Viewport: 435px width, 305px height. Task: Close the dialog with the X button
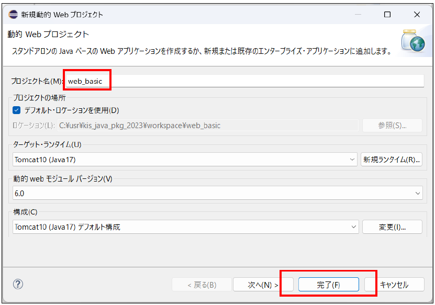pos(416,14)
